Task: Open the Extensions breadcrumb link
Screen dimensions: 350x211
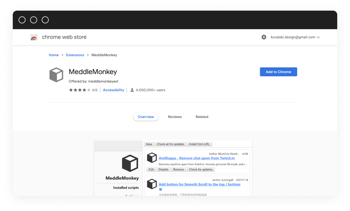Action: click(75, 55)
